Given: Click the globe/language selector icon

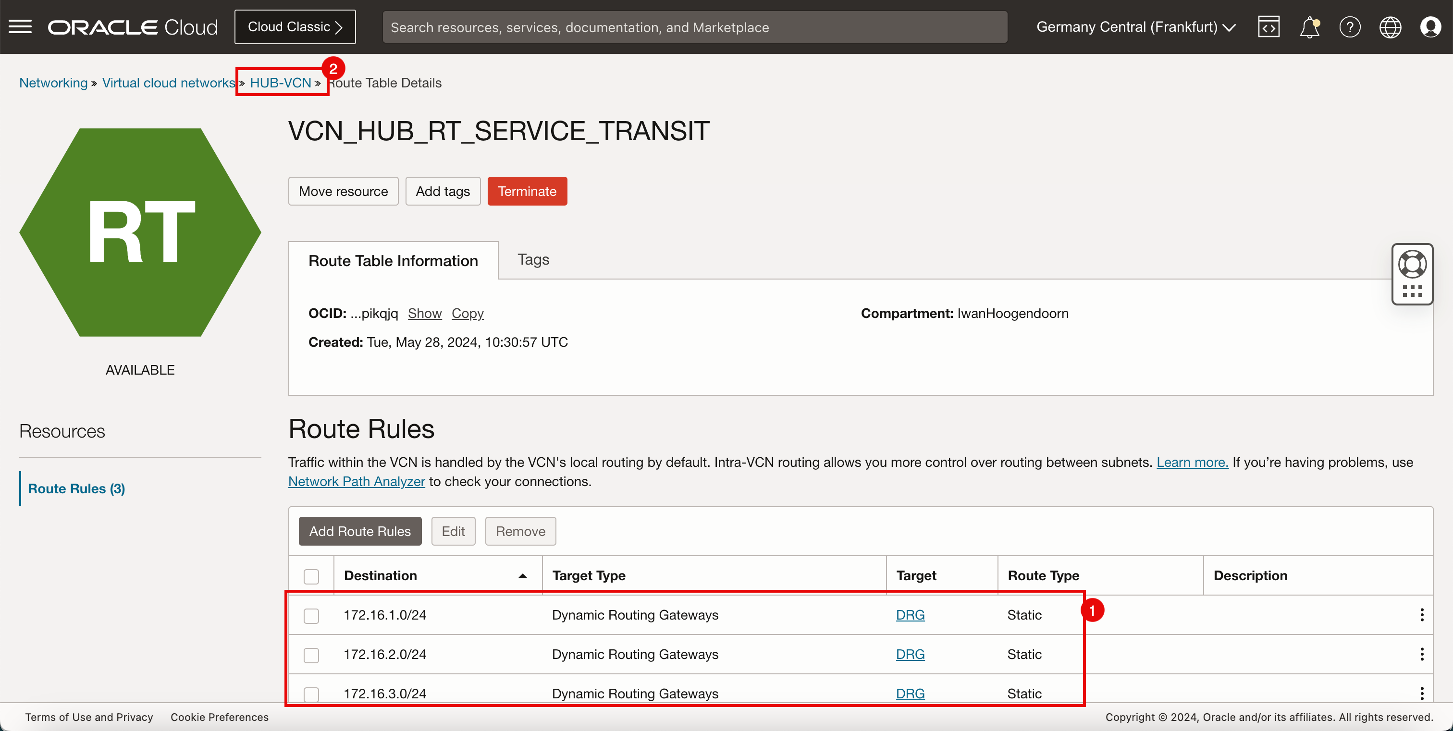Looking at the screenshot, I should (1391, 27).
